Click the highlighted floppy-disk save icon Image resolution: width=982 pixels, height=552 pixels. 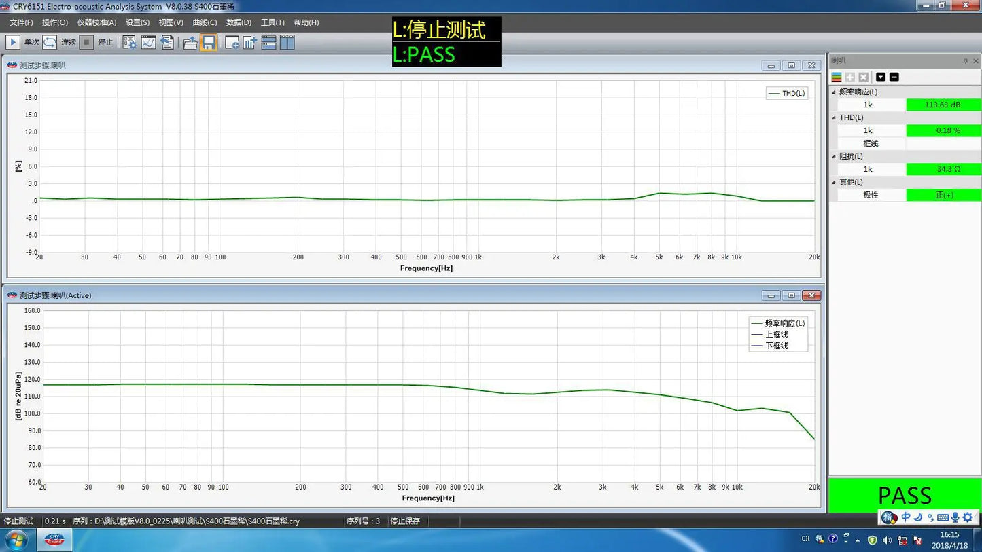(x=209, y=42)
